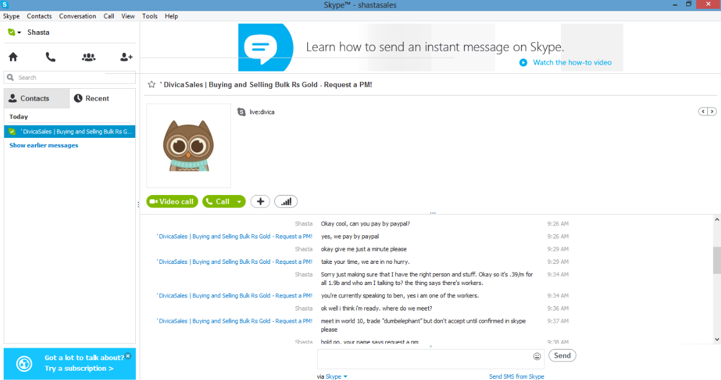Open the via Skype dropdown
This screenshot has height=380, width=721.
pos(336,376)
